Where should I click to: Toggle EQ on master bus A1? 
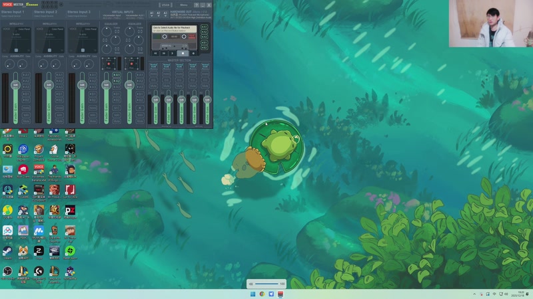tap(154, 80)
